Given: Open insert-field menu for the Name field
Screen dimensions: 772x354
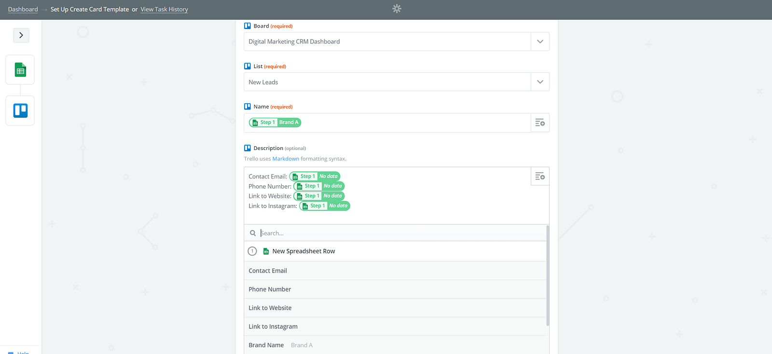Looking at the screenshot, I should pos(540,123).
